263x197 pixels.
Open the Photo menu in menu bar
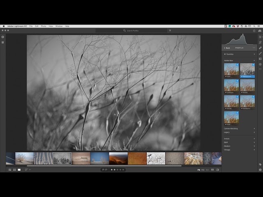pyautogui.click(x=44, y=26)
